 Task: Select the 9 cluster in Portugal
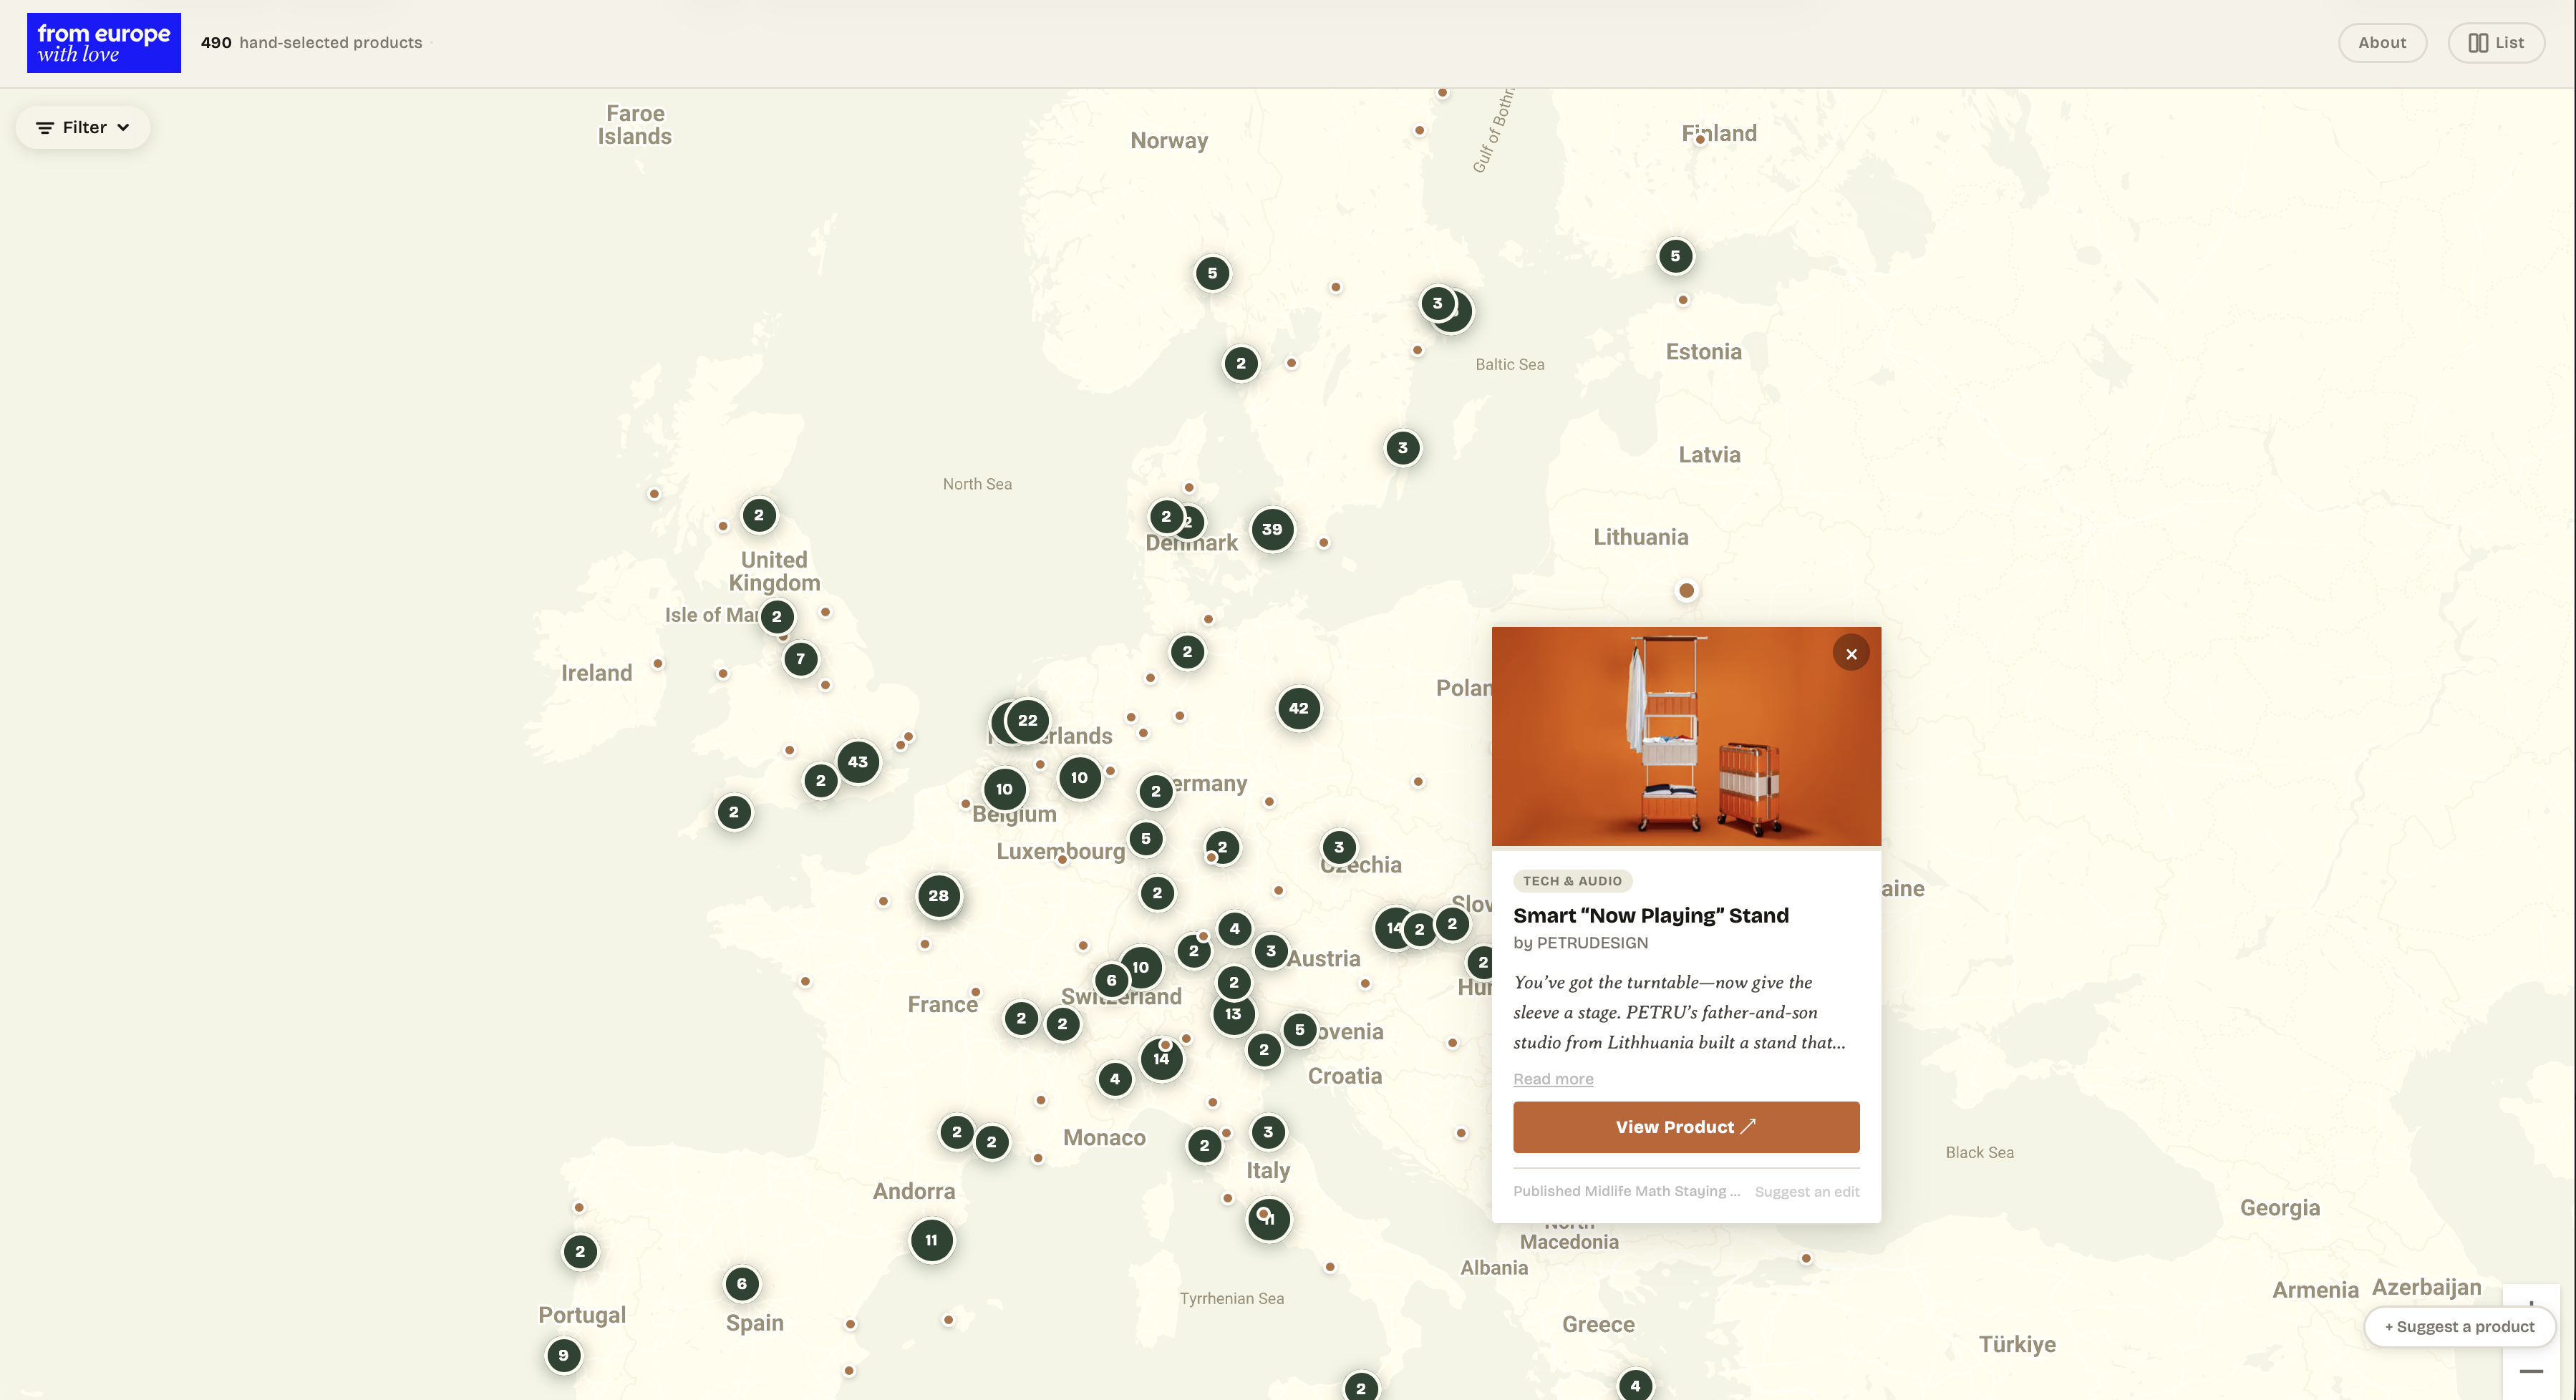[563, 1356]
